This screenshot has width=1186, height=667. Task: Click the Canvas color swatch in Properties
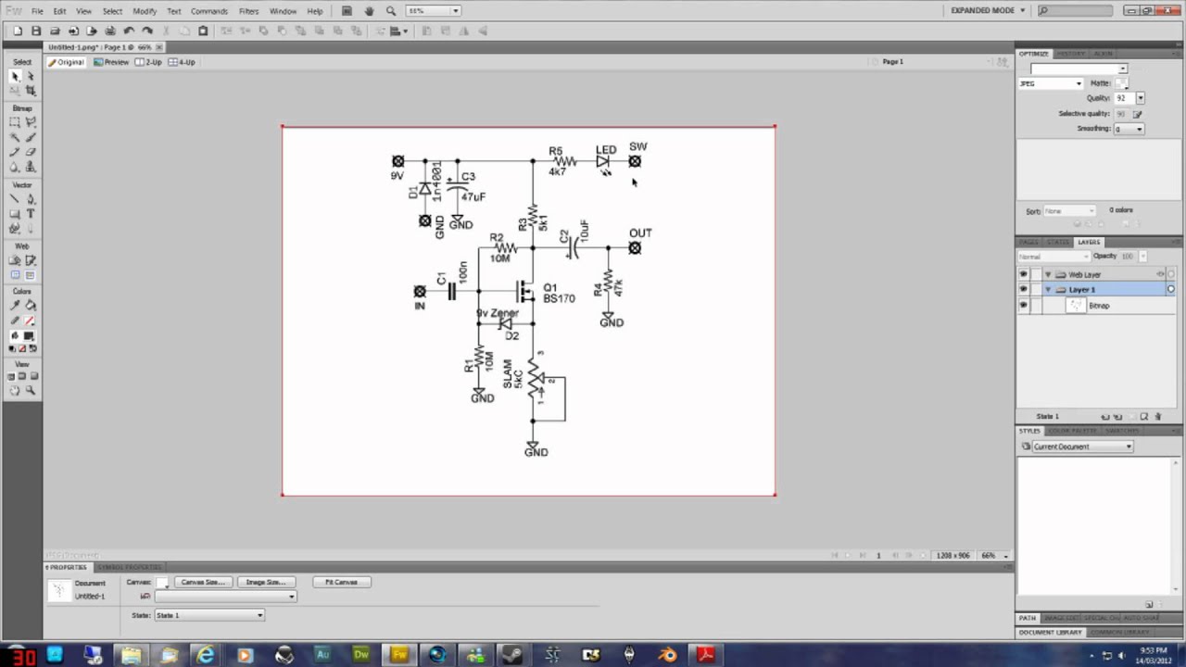(x=161, y=583)
